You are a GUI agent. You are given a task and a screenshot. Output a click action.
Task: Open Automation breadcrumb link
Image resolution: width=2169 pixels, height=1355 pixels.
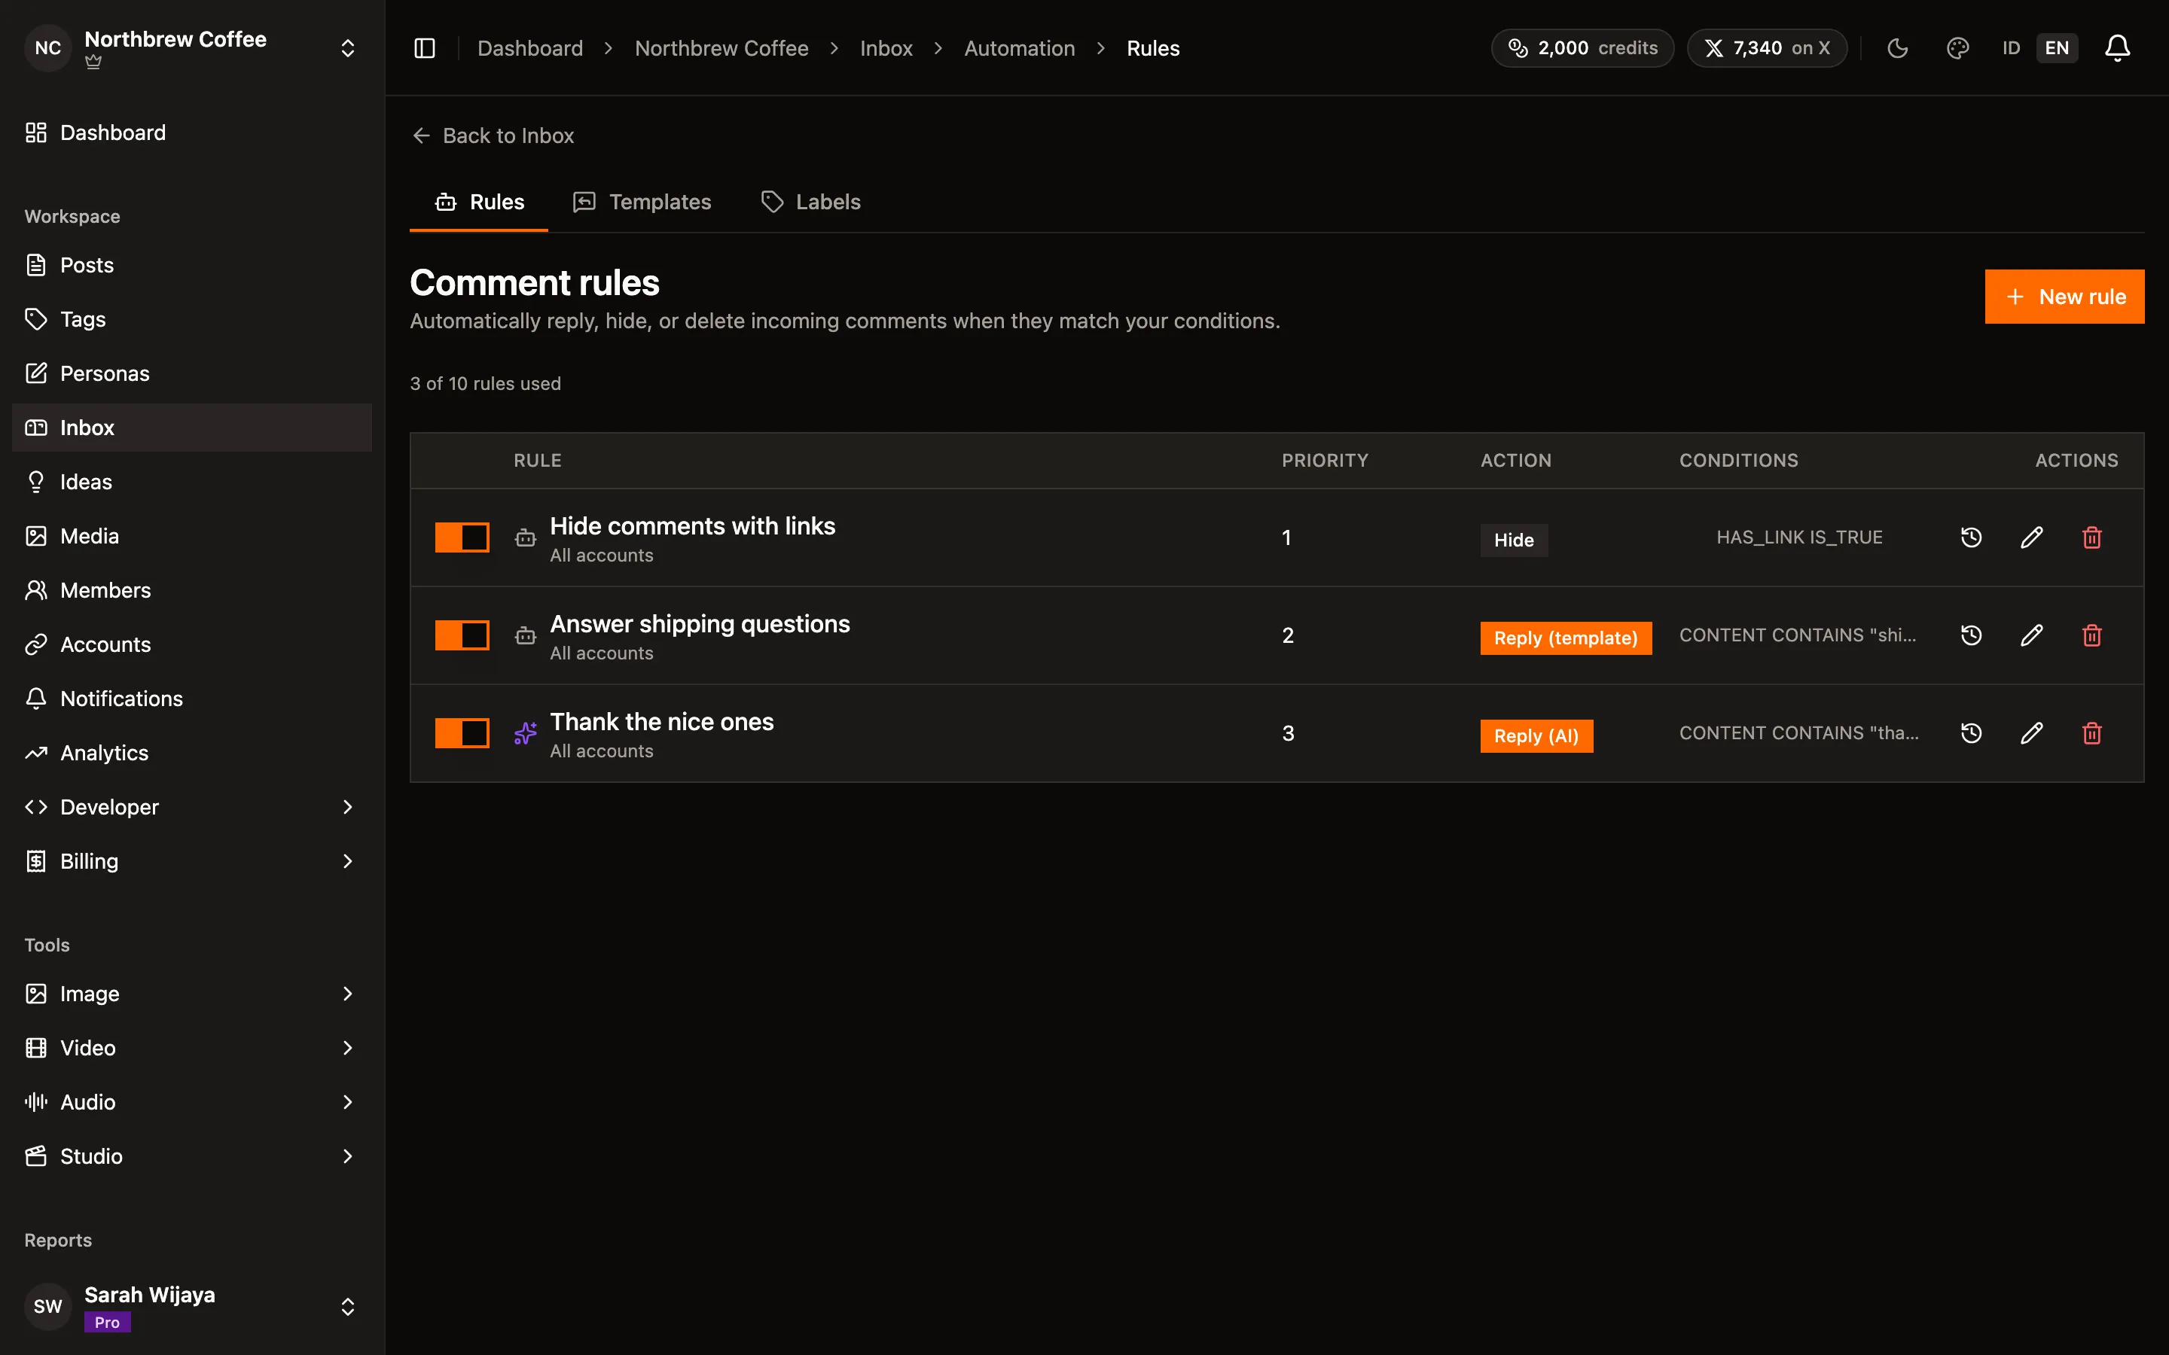(1019, 48)
